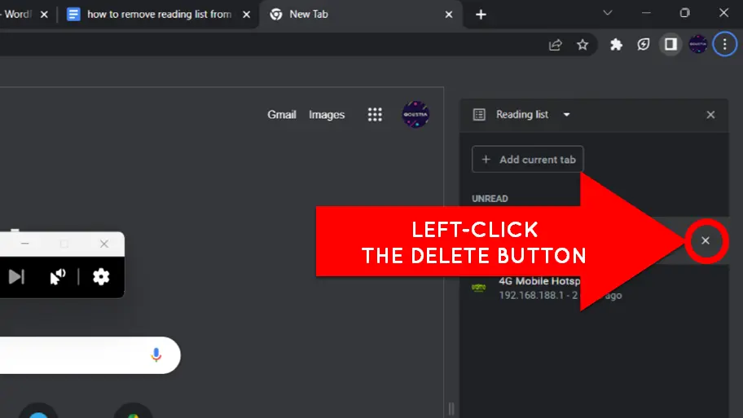Image resolution: width=743 pixels, height=418 pixels.
Task: Close the Word tab
Action: 44,15
